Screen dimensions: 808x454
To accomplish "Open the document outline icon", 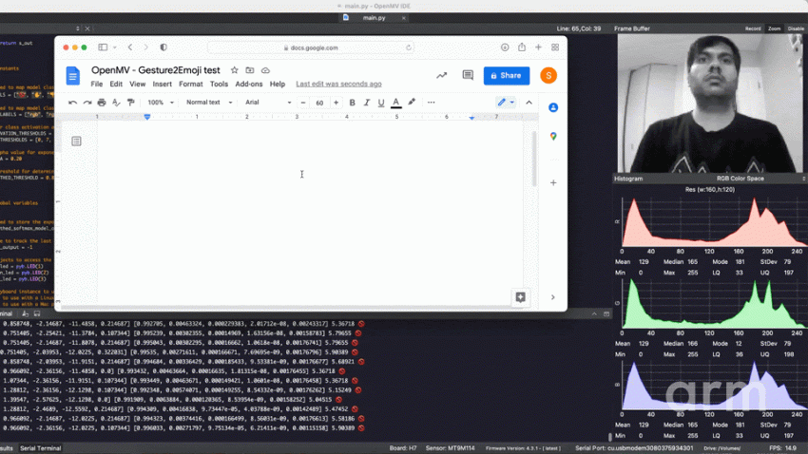I will click(77, 142).
